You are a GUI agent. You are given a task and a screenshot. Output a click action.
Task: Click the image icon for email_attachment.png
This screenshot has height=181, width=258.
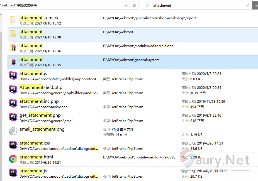[12, 131]
